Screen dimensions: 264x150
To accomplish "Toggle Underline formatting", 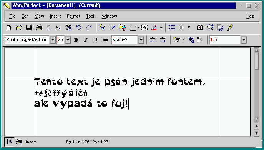I will [x=96, y=40].
